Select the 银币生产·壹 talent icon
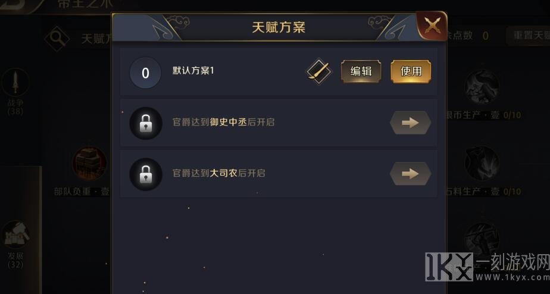The height and width of the screenshot is (294, 550). pyautogui.click(x=482, y=87)
